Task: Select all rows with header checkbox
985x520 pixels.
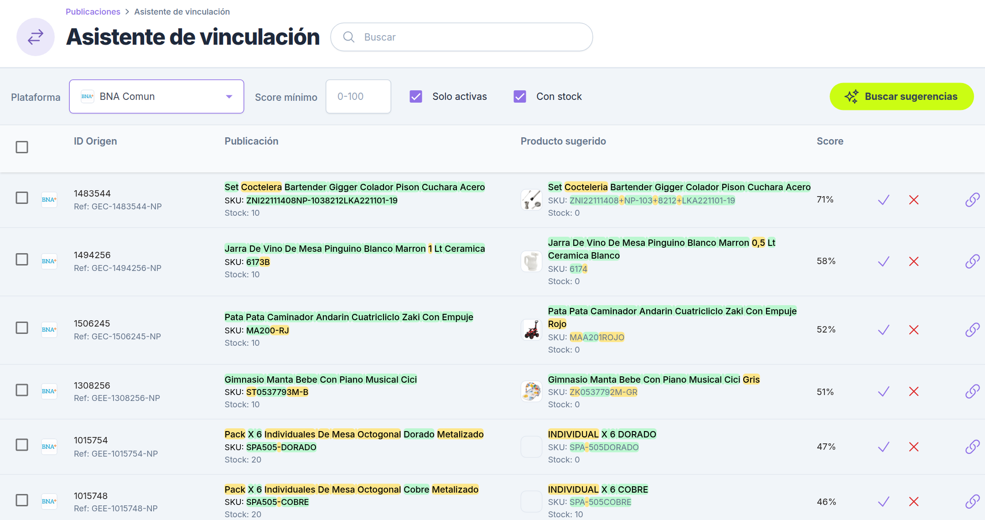Action: [22, 147]
